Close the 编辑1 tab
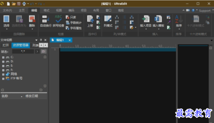The image size is (214, 123). click(70, 40)
